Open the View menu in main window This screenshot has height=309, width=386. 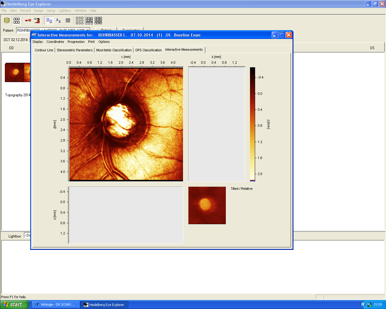point(13,11)
